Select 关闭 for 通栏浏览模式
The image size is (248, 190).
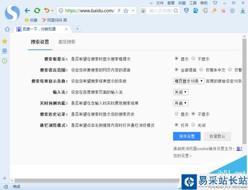pos(193,125)
